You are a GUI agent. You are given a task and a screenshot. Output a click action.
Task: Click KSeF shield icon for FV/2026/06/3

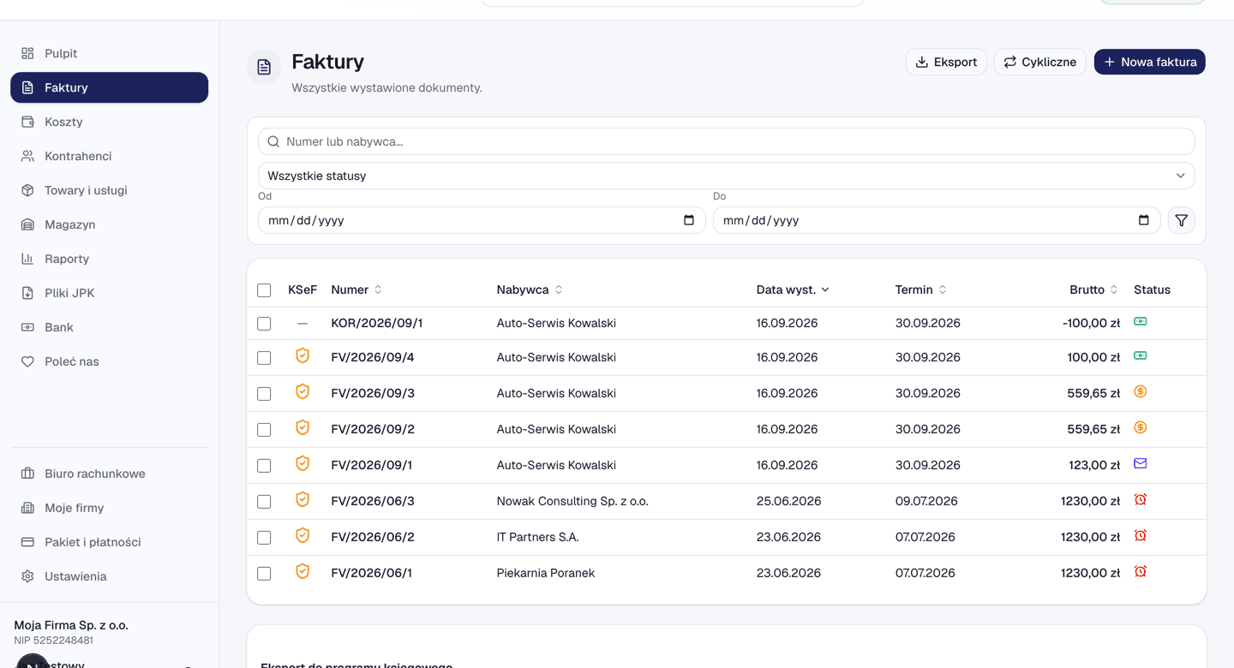(303, 499)
